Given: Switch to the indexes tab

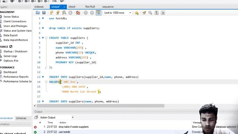Looking at the screenshot, I should click(39, 7).
